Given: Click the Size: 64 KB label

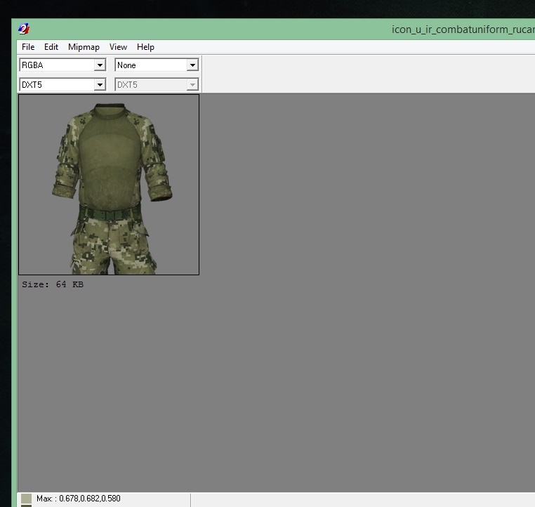Looking at the screenshot, I should 53,284.
